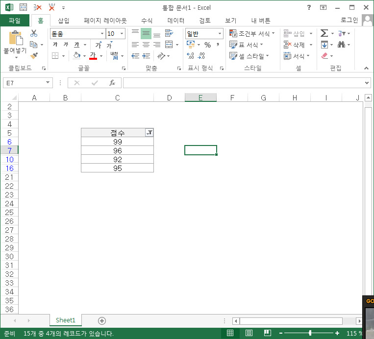Click the insert function fx icon
The image size is (374, 339).
click(x=112, y=83)
